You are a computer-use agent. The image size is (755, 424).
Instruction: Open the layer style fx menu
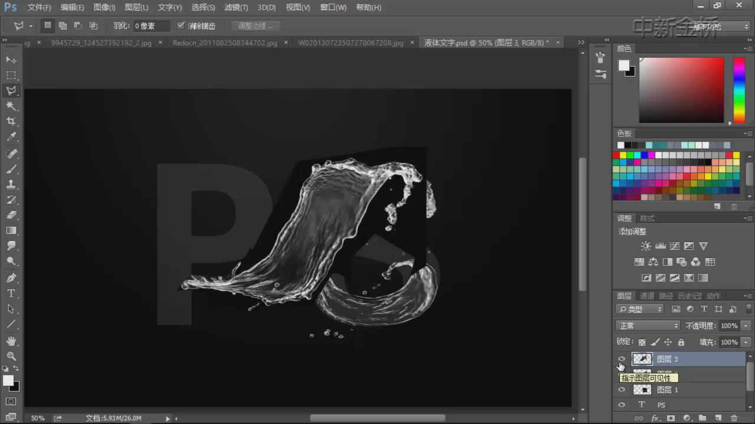point(655,418)
